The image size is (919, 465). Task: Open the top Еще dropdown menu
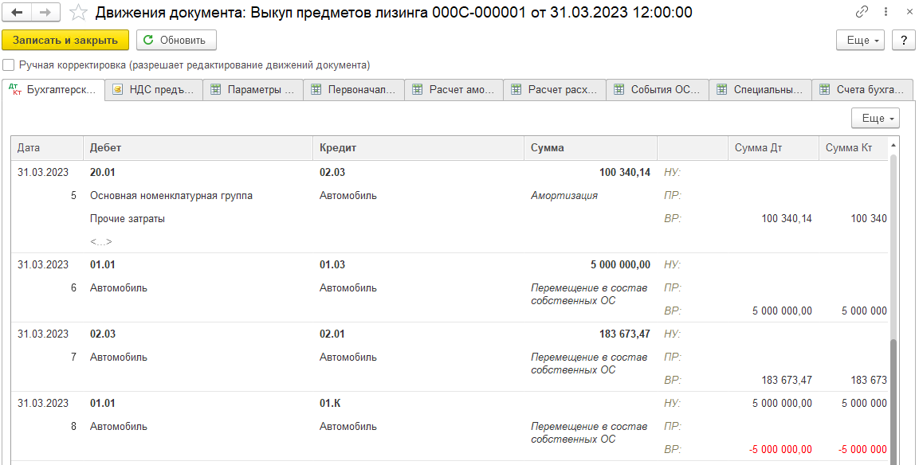pos(860,40)
